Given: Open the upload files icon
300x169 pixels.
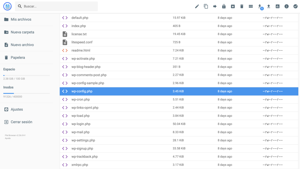Looking at the screenshot, I should pos(268,6).
